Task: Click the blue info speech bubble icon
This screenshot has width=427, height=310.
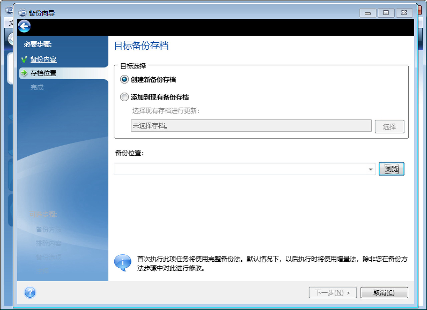Action: click(122, 262)
